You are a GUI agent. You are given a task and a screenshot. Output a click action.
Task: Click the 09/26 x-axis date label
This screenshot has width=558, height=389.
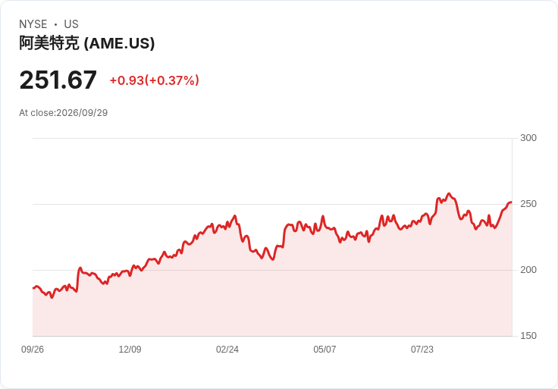[x=33, y=350]
